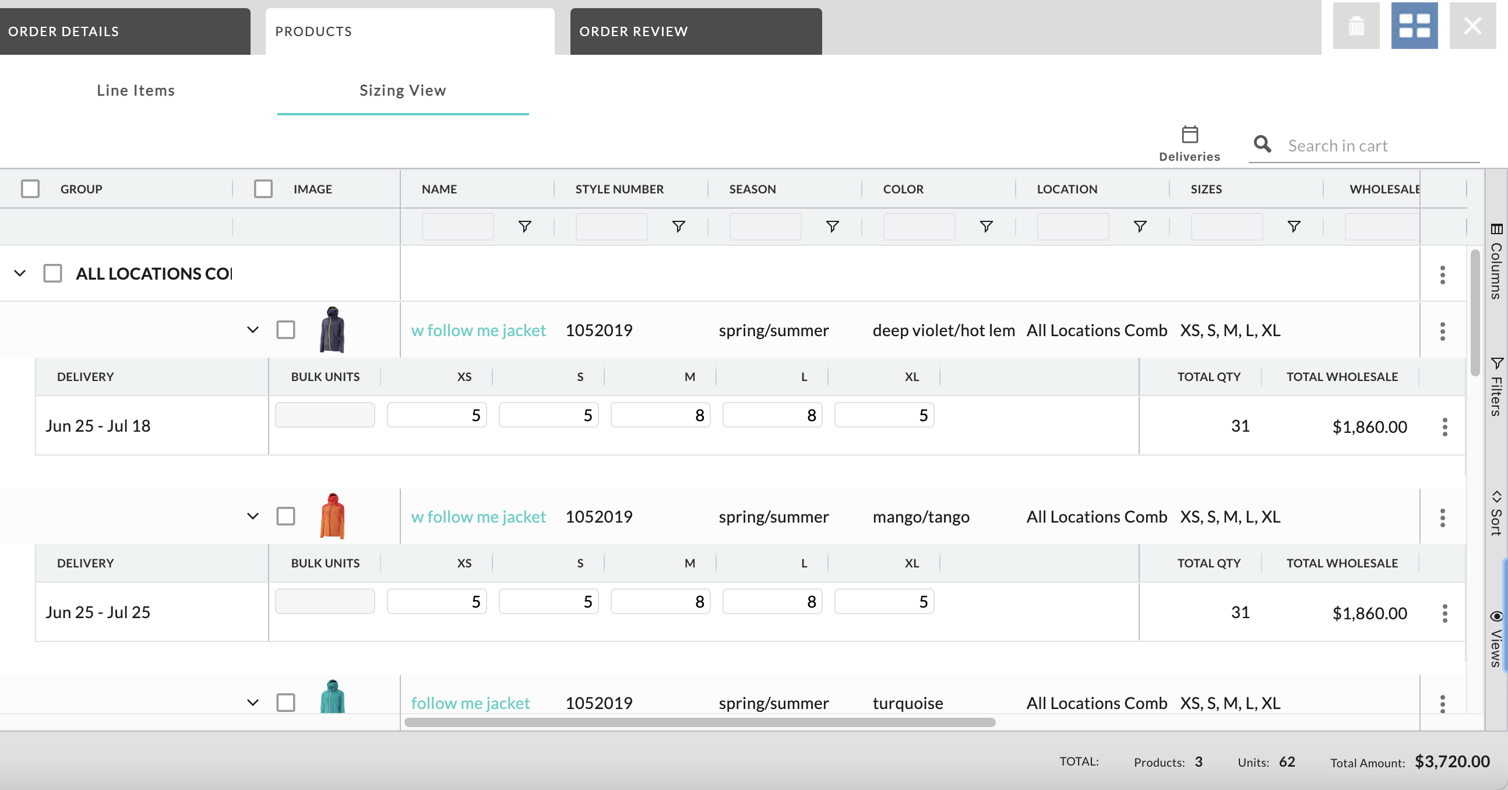Select the All Locations Combined group checkbox

(52, 273)
